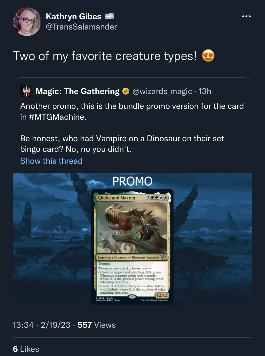Screen dimensions: 265x356
Task: Click Kathryn Gibes' profile avatar
Action: click(x=27, y=22)
